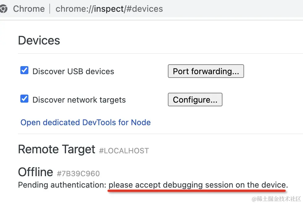Click the "#devices" fragment in the URL
The image size is (303, 204).
click(144, 9)
